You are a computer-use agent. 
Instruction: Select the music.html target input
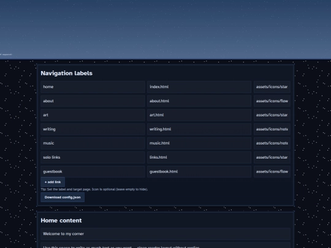point(199,143)
